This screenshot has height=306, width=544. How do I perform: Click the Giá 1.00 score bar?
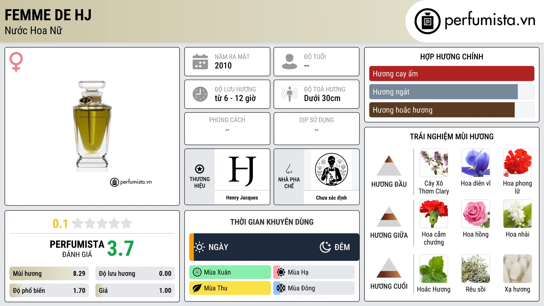pyautogui.click(x=135, y=291)
